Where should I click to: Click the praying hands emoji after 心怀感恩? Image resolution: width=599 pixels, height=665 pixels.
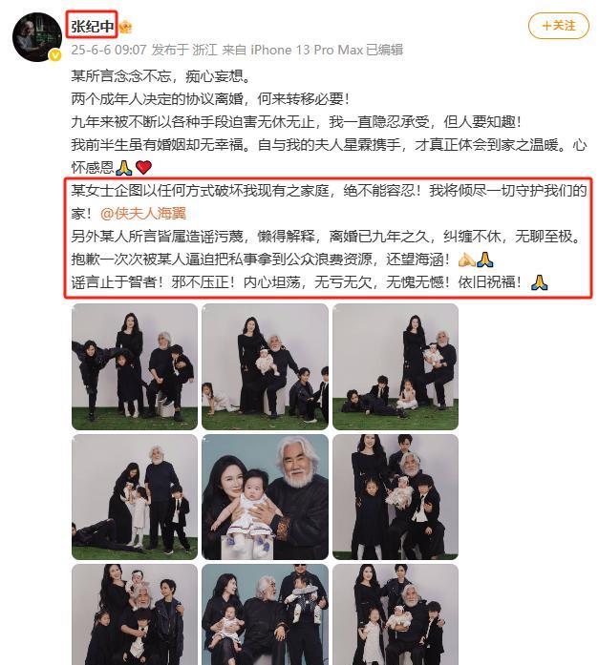click(124, 168)
